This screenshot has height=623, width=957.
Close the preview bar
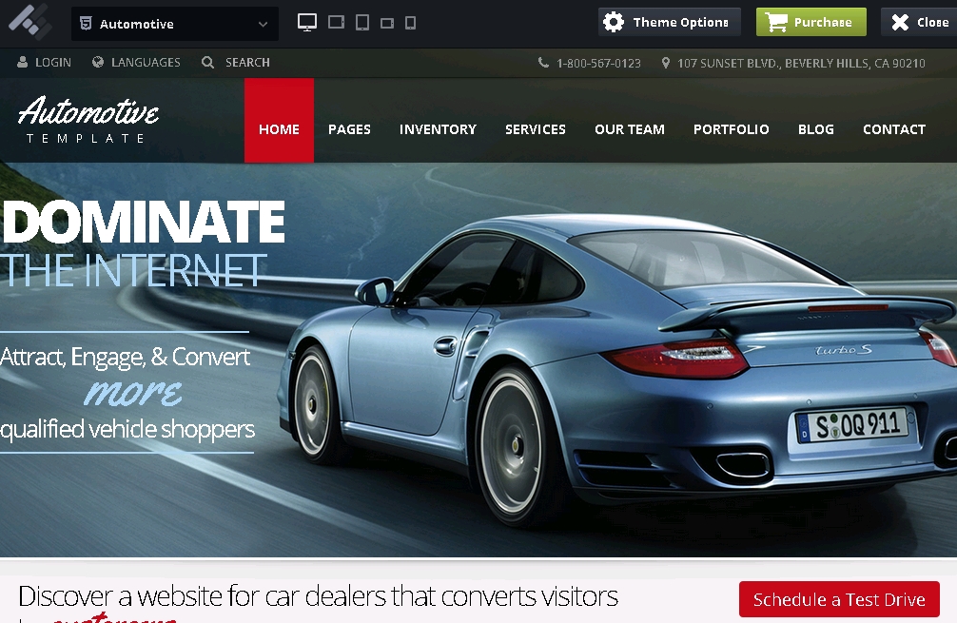[919, 22]
